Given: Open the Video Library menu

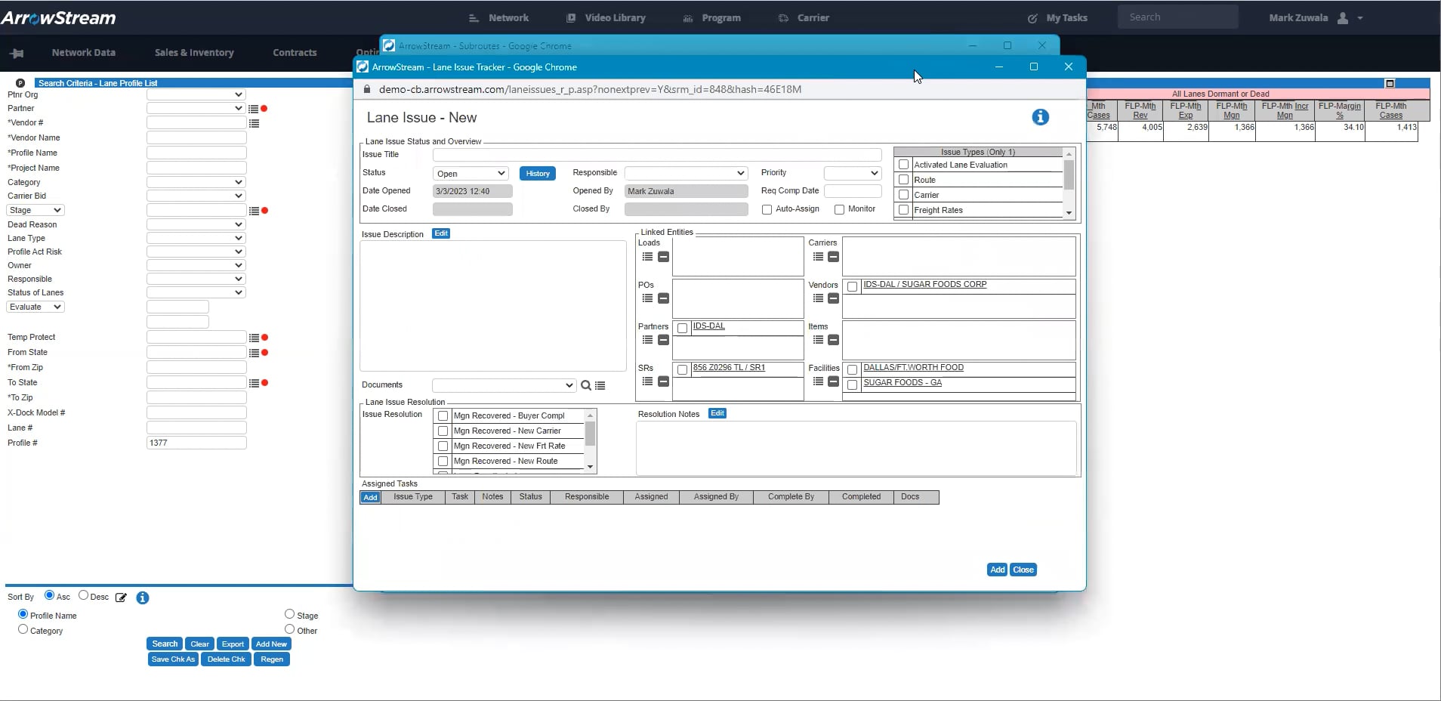Looking at the screenshot, I should tap(606, 18).
